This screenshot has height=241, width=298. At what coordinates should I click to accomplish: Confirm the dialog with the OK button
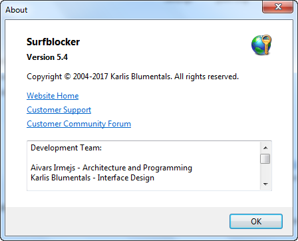point(256,221)
